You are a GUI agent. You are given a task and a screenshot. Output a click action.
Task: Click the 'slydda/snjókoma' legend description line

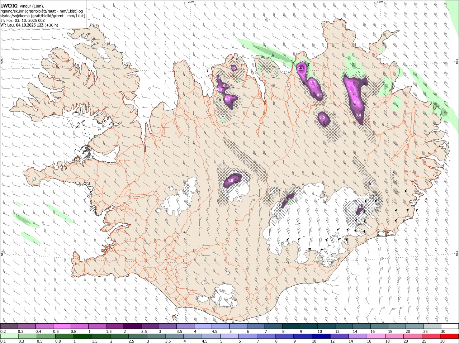pyautogui.click(x=43, y=16)
